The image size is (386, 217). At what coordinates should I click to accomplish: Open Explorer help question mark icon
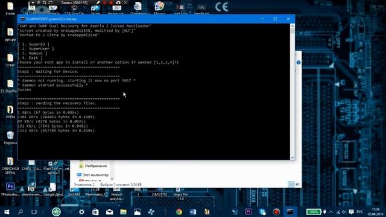[299, 63]
